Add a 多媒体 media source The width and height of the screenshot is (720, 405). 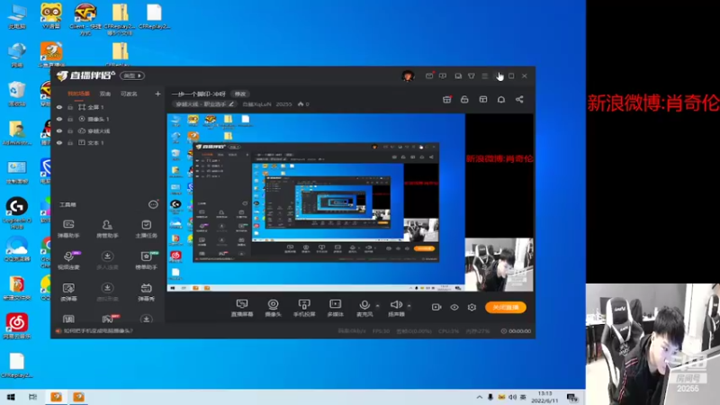coord(335,308)
